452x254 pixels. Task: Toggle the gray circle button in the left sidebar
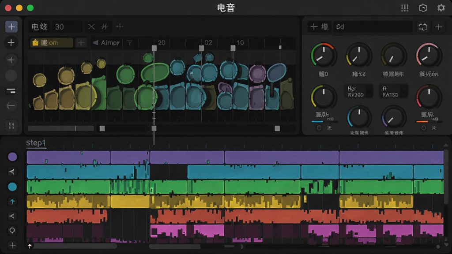11,76
